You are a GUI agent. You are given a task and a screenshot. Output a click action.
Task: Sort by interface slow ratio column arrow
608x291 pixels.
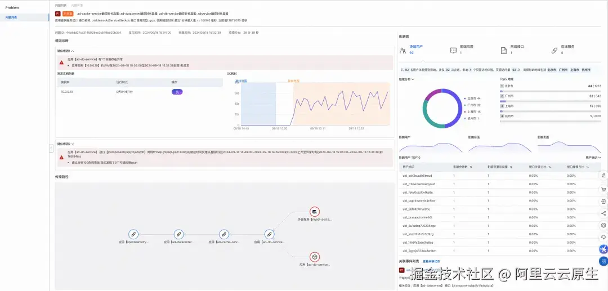pos(588,167)
